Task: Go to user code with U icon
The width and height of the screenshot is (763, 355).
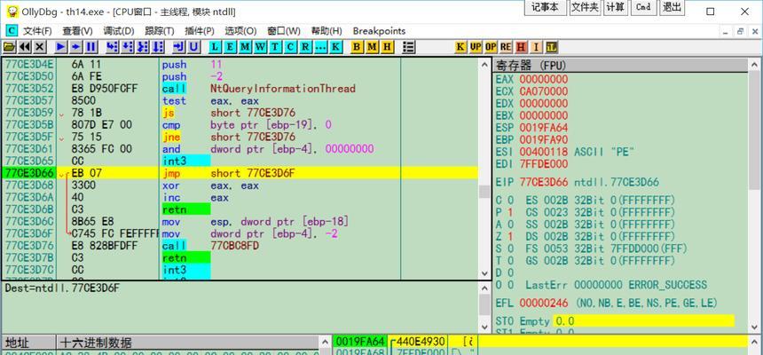Action: (194, 47)
